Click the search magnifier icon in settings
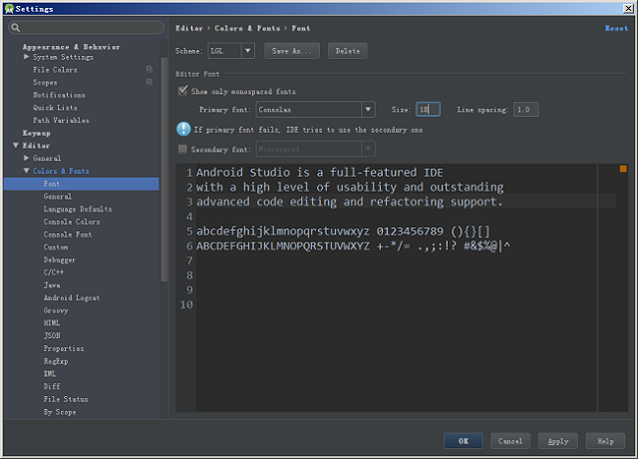Screen dimensions: 638x459 coord(15,28)
